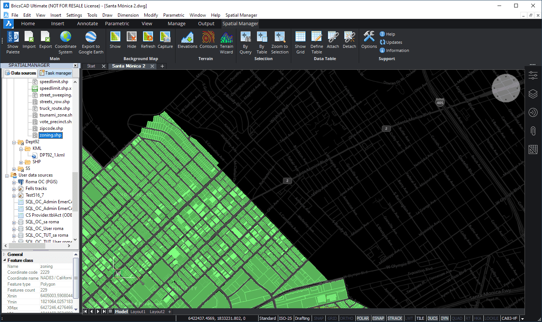Open the Show Grid data table
Viewport: 542px width, 322px height.
click(x=300, y=42)
